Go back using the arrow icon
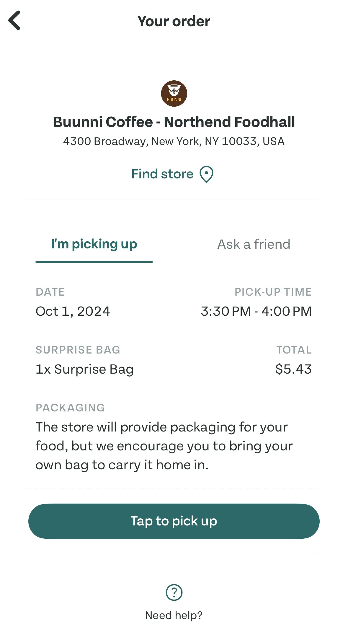 point(14,20)
